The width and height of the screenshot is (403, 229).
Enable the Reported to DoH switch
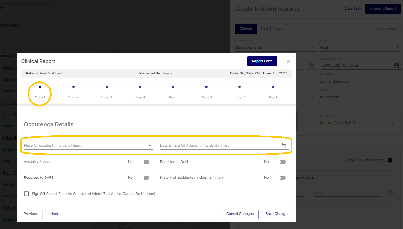click(x=282, y=162)
